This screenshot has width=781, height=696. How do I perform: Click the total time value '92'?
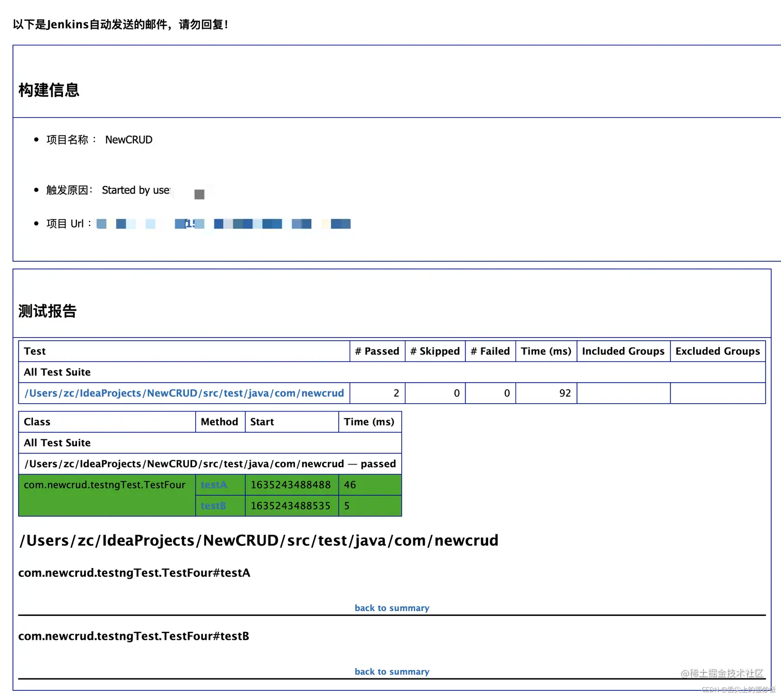pos(565,393)
